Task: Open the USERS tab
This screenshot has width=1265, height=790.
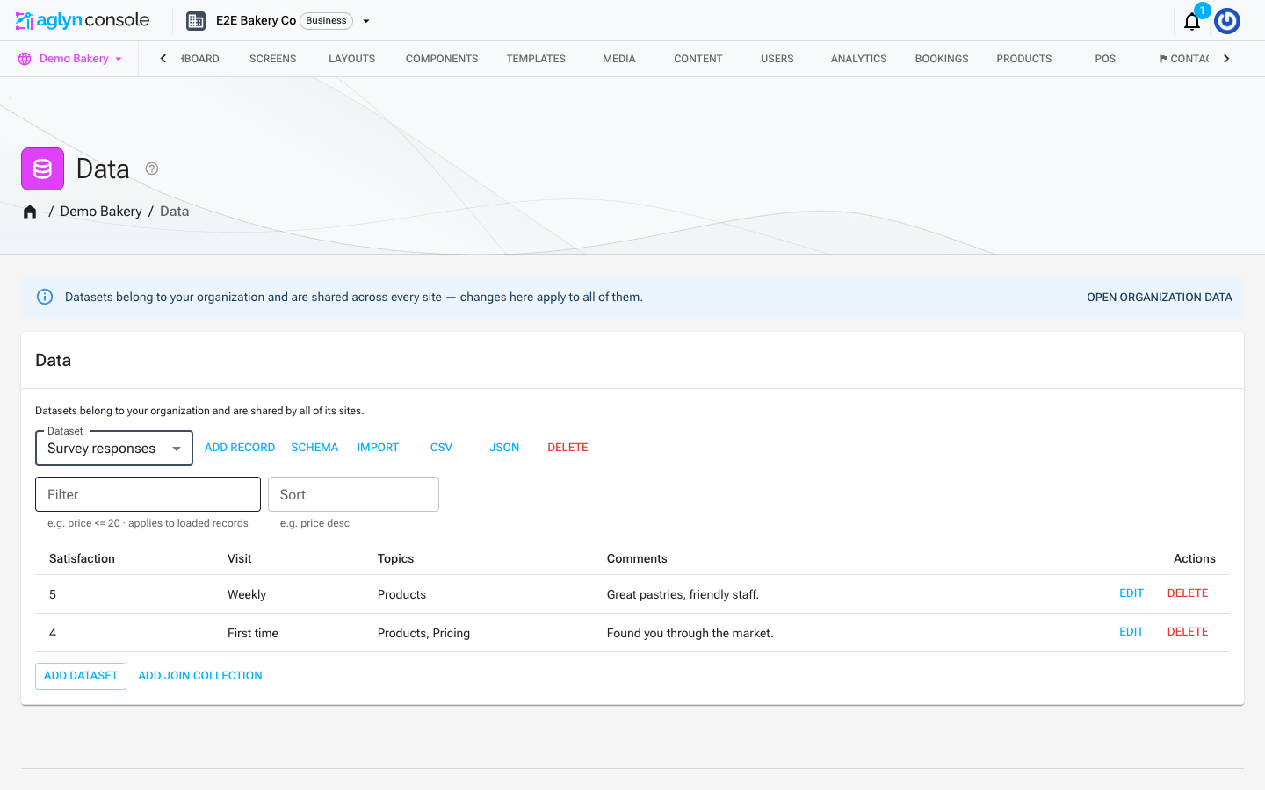Action: [x=777, y=59]
